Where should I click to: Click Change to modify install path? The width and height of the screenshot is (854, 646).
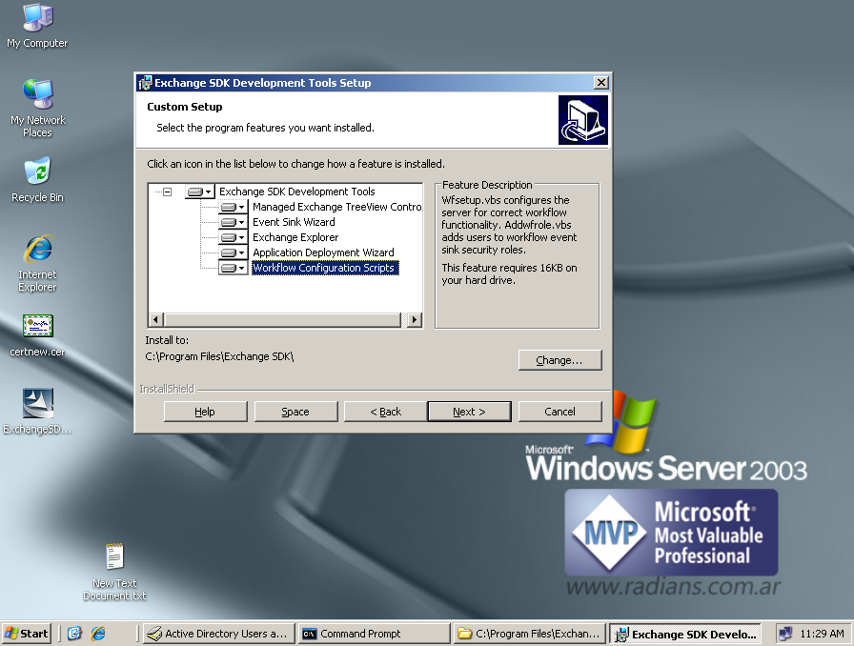pyautogui.click(x=559, y=360)
